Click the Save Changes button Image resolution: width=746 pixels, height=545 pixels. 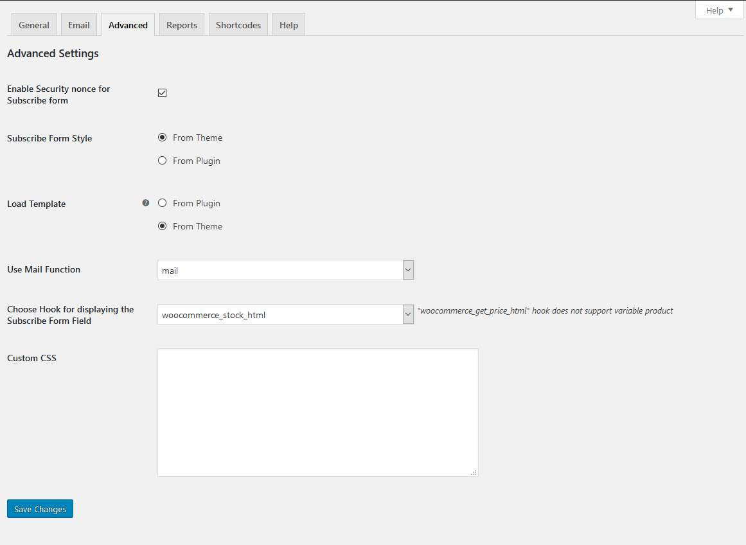coord(40,508)
